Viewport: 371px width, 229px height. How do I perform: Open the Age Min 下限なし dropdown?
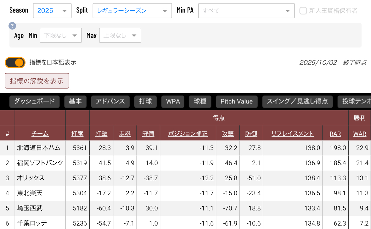coord(61,36)
